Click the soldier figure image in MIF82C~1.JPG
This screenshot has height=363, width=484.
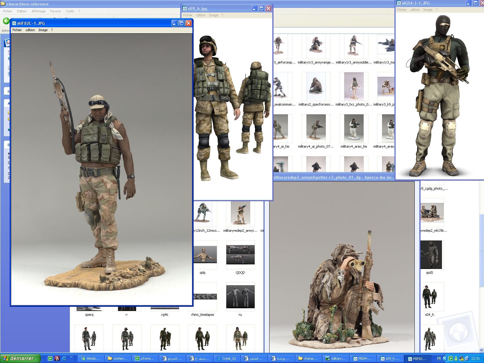point(102,169)
